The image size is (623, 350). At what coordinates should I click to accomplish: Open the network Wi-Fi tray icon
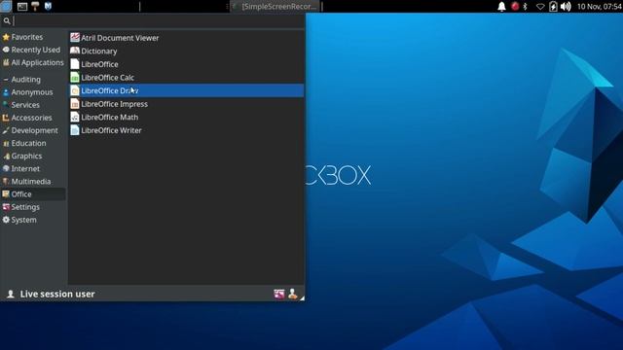[x=540, y=7]
